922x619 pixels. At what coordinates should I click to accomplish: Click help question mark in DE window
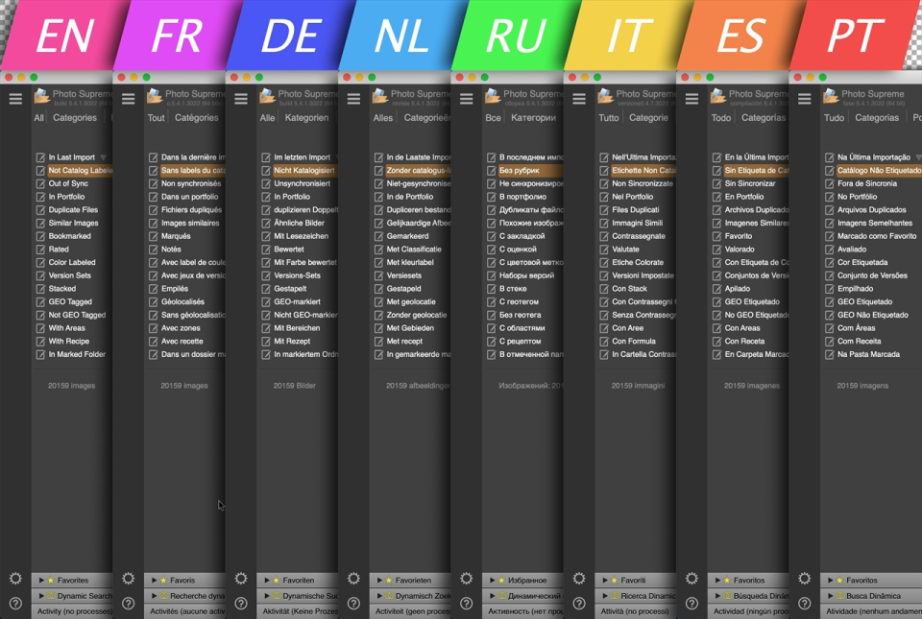pyautogui.click(x=241, y=603)
